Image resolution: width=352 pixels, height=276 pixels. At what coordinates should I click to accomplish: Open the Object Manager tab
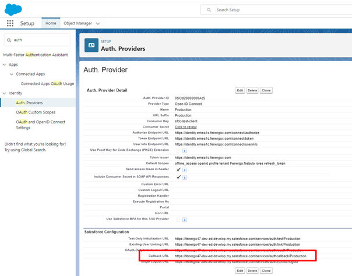point(78,23)
